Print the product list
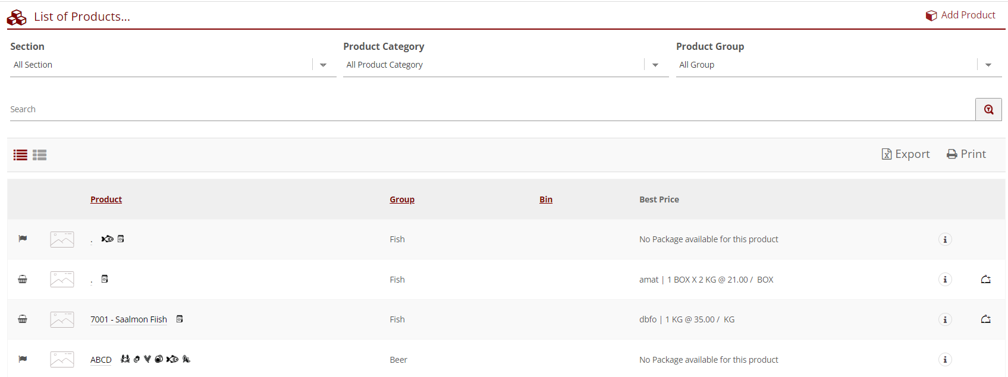Screen dimensions: 1008x377 (x=966, y=154)
